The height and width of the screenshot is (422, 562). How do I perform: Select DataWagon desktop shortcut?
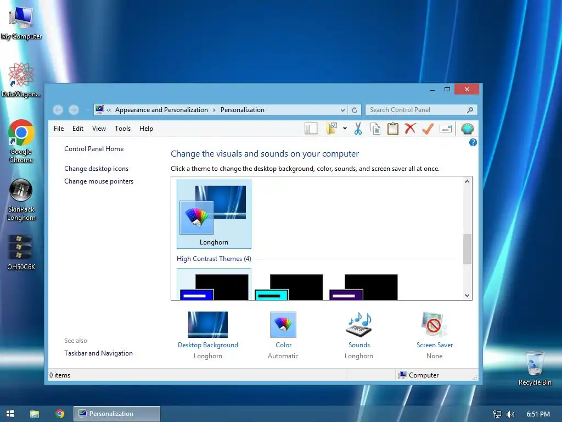(x=21, y=80)
